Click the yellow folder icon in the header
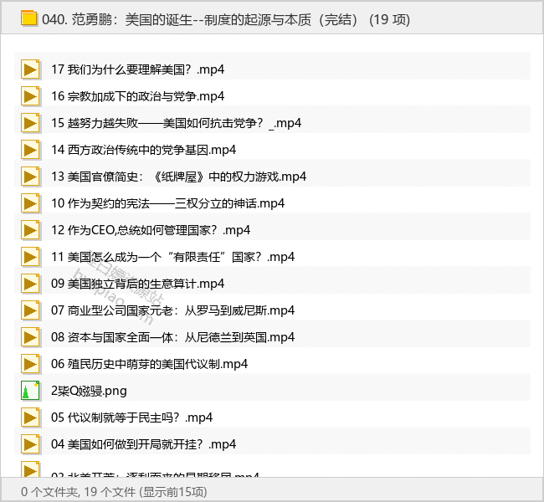544x502 pixels. click(x=28, y=18)
